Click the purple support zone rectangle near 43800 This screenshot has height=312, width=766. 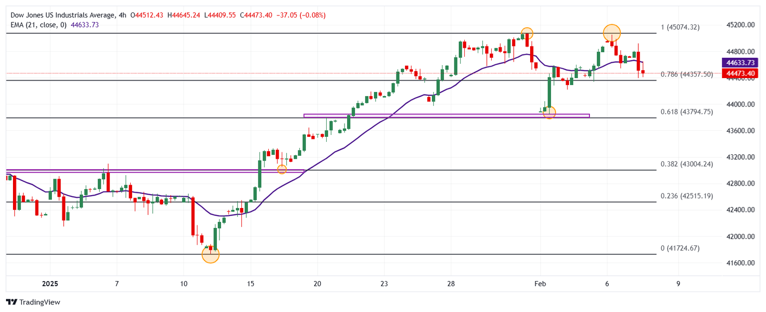[x=446, y=116]
